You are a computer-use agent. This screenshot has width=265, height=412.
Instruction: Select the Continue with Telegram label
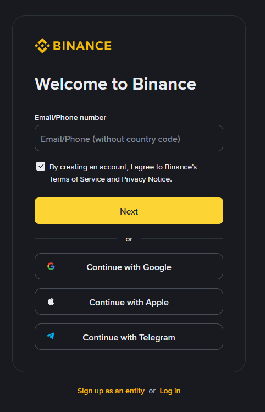[x=129, y=338]
